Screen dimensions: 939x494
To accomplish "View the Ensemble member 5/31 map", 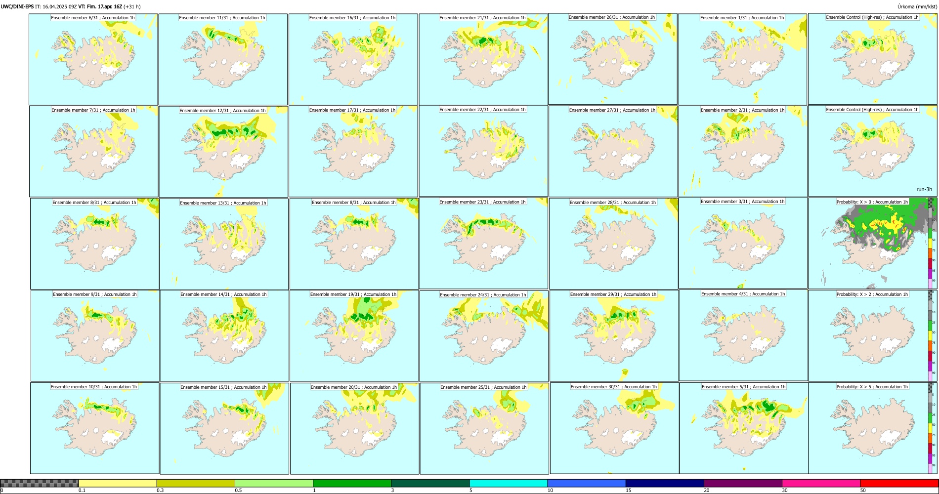I will [x=744, y=428].
